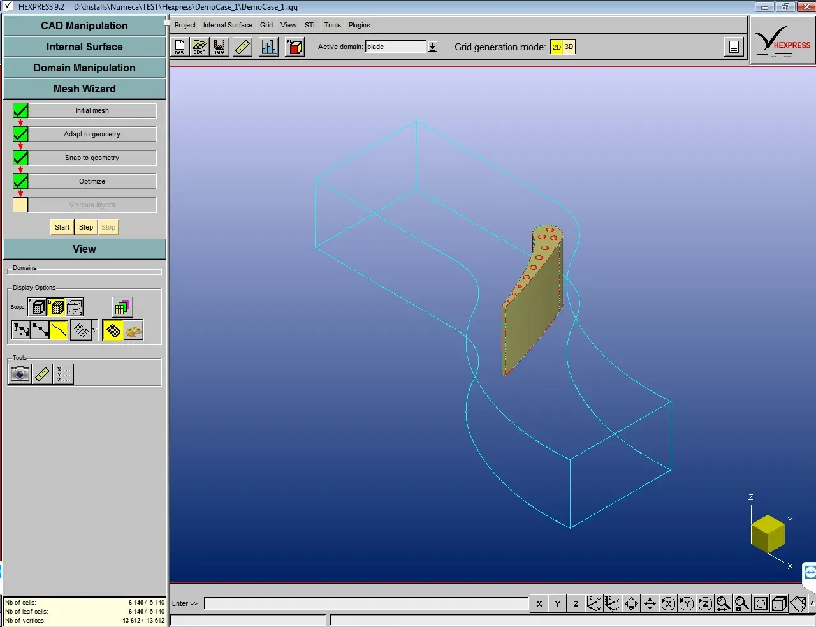
Task: Click the boundary conditions red cube icon
Action: 295,47
